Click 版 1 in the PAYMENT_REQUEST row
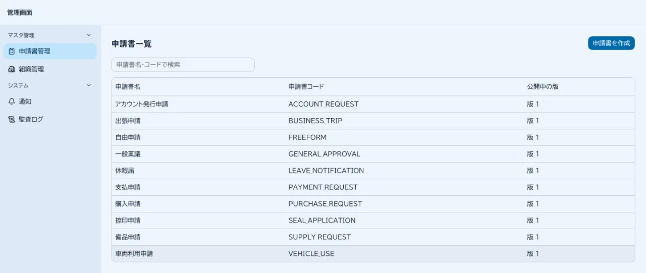The height and width of the screenshot is (273, 646). click(x=533, y=187)
